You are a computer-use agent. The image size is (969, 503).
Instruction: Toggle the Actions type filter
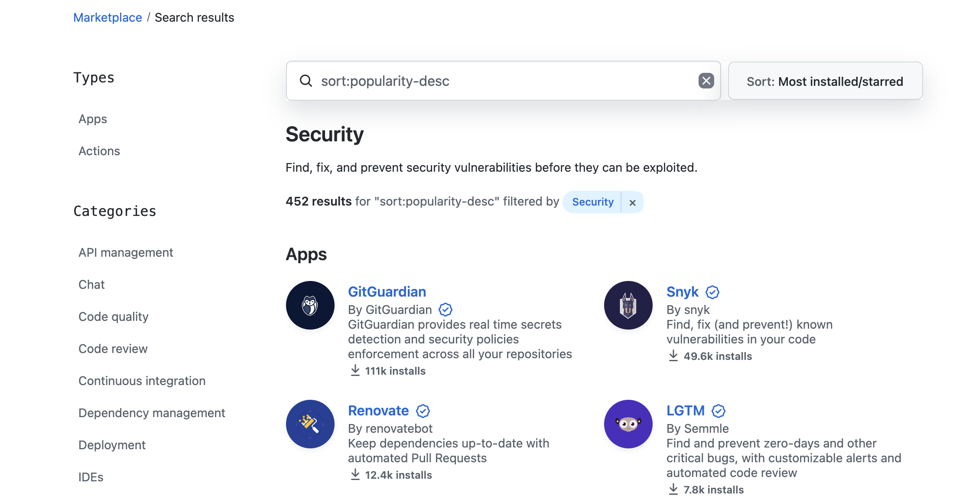[x=99, y=151]
